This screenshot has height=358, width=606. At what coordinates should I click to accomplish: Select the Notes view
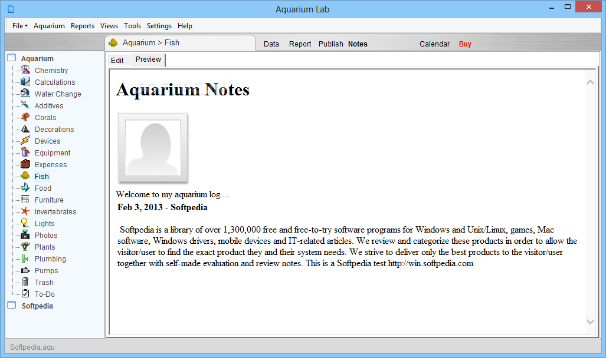[x=358, y=44]
